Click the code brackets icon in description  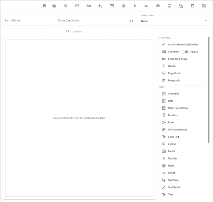pyautogui.click(x=131, y=20)
